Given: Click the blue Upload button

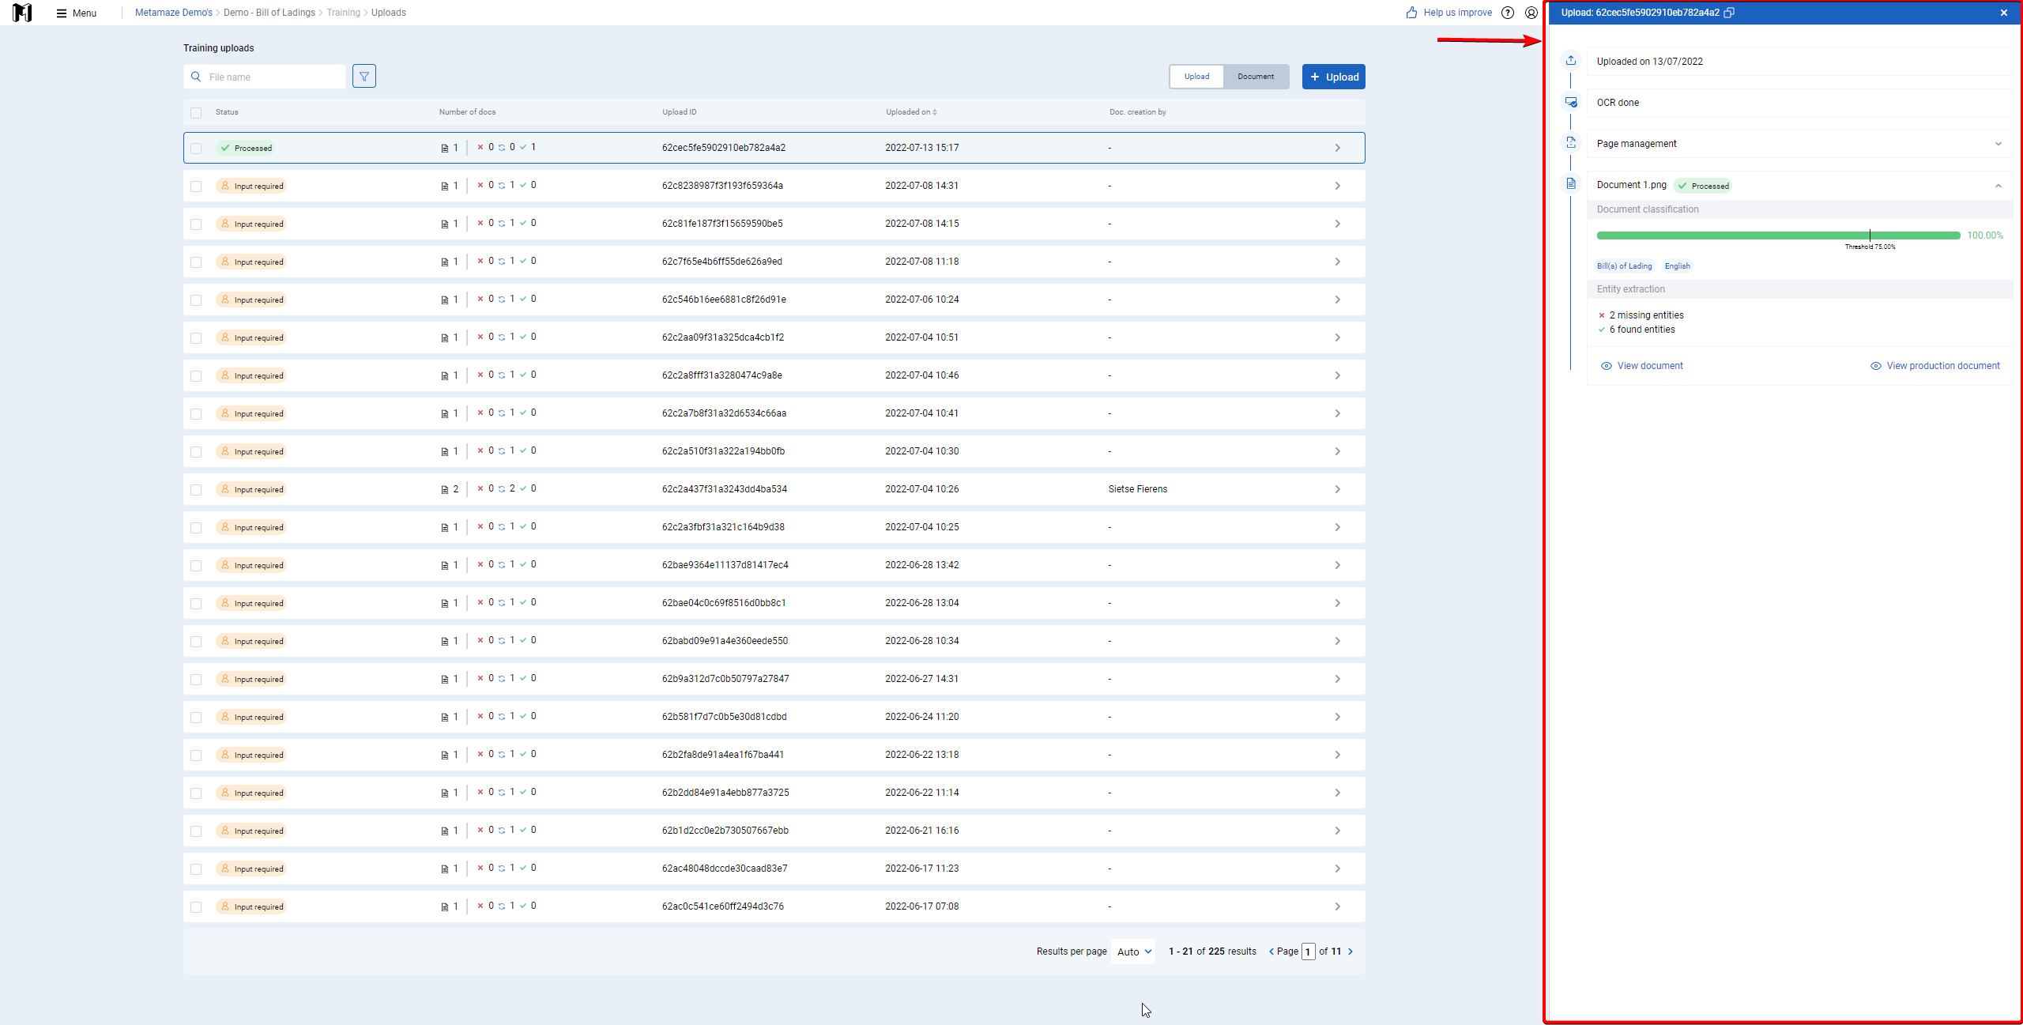Looking at the screenshot, I should 1334,77.
